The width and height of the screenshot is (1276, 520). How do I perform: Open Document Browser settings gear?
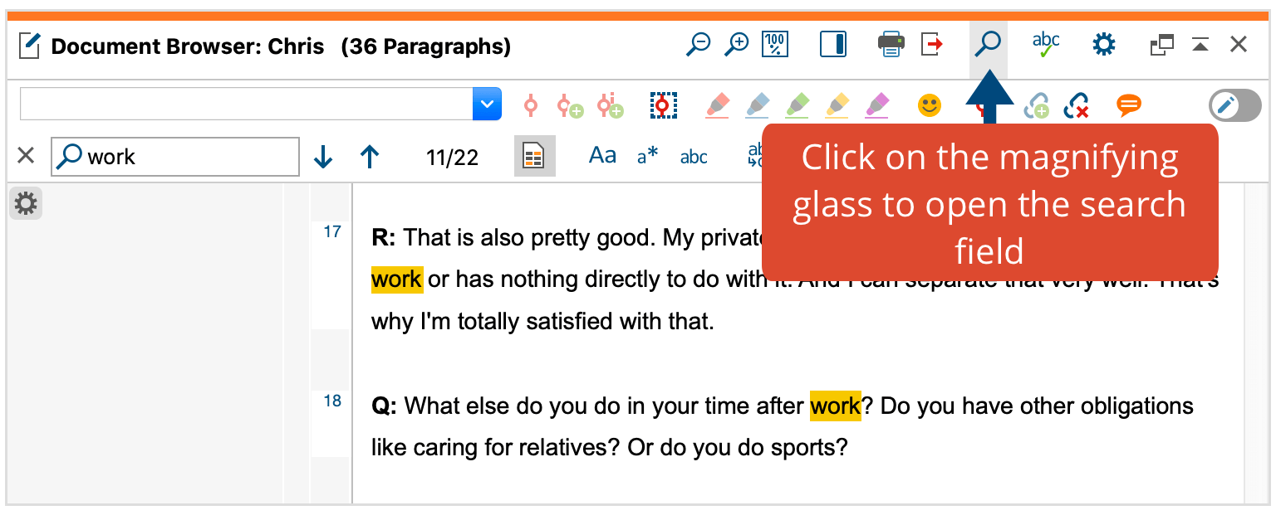pos(1104,44)
